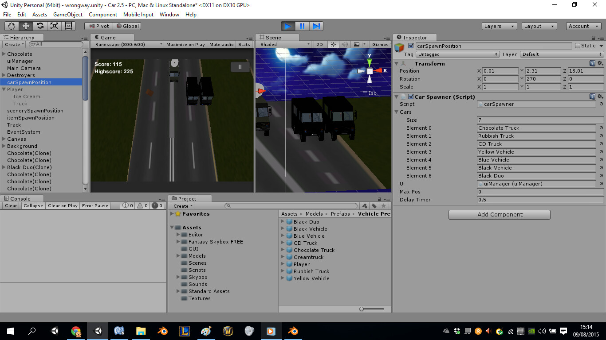
Task: Open the GameObject menu
Action: click(67, 15)
